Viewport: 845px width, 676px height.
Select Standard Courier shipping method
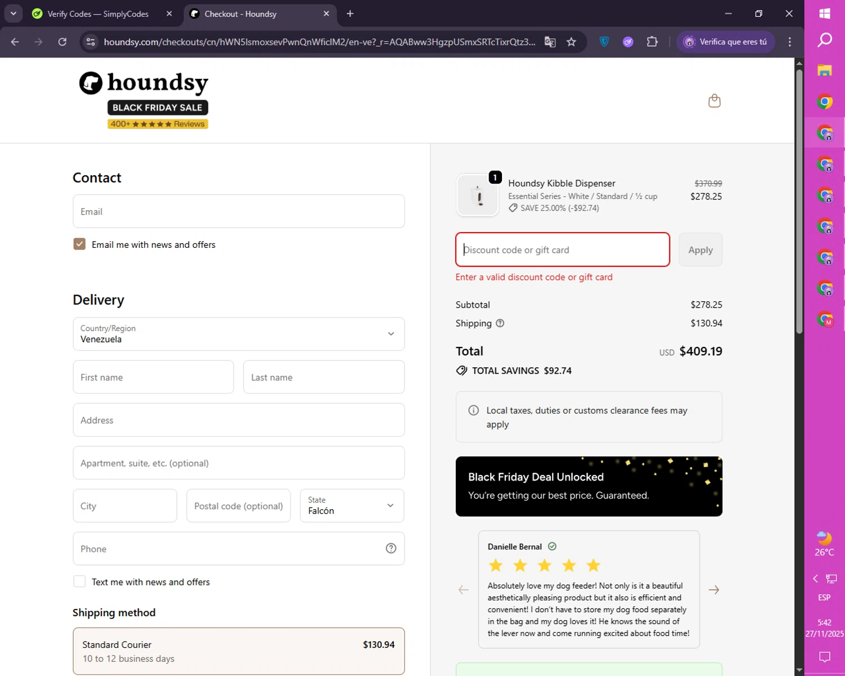coord(239,651)
